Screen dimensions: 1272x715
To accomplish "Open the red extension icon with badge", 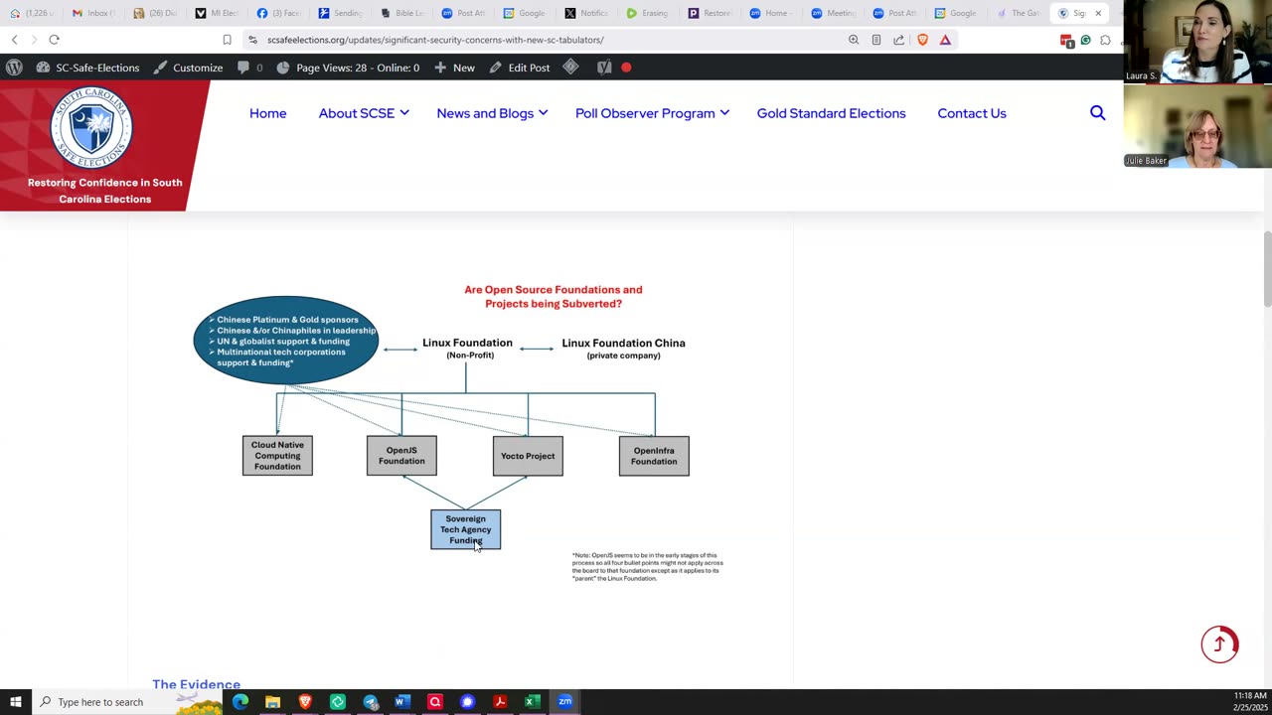I will point(1066,41).
